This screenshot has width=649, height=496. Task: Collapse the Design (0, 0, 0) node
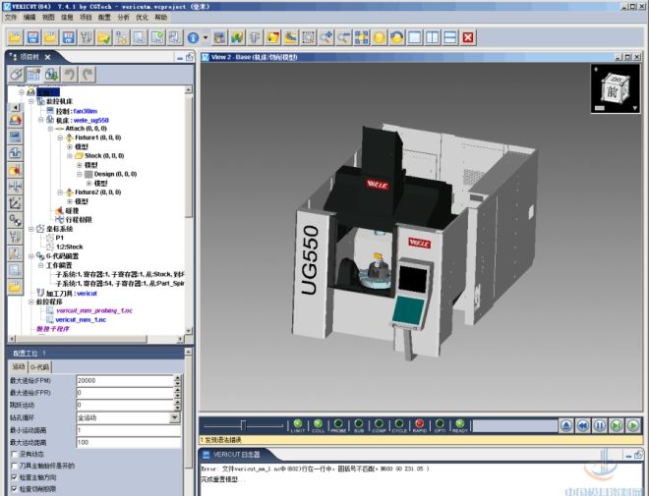point(79,174)
